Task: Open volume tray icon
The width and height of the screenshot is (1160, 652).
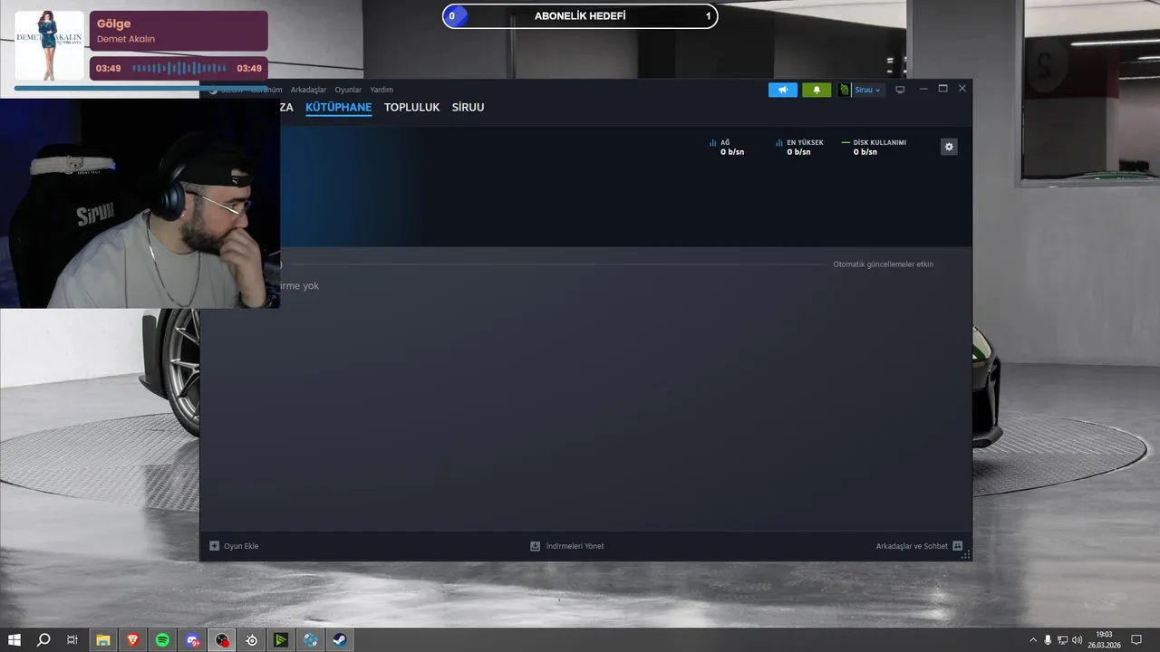Action: [1077, 640]
